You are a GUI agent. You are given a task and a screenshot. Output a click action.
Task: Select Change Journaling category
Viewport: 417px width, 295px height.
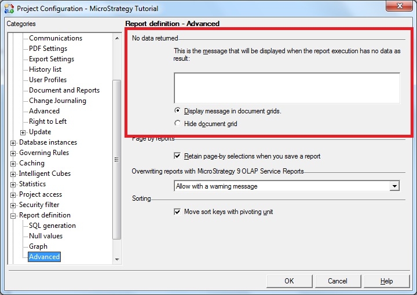58,101
